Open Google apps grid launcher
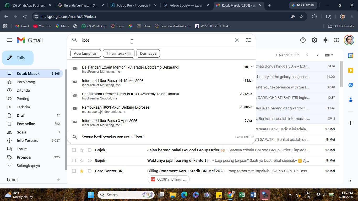The width and height of the screenshot is (358, 201). 336,40
